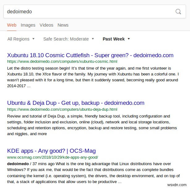Click the ocsmag.com kde-apps-any-good URL
This screenshot has width=190, height=188.
tap(53, 157)
